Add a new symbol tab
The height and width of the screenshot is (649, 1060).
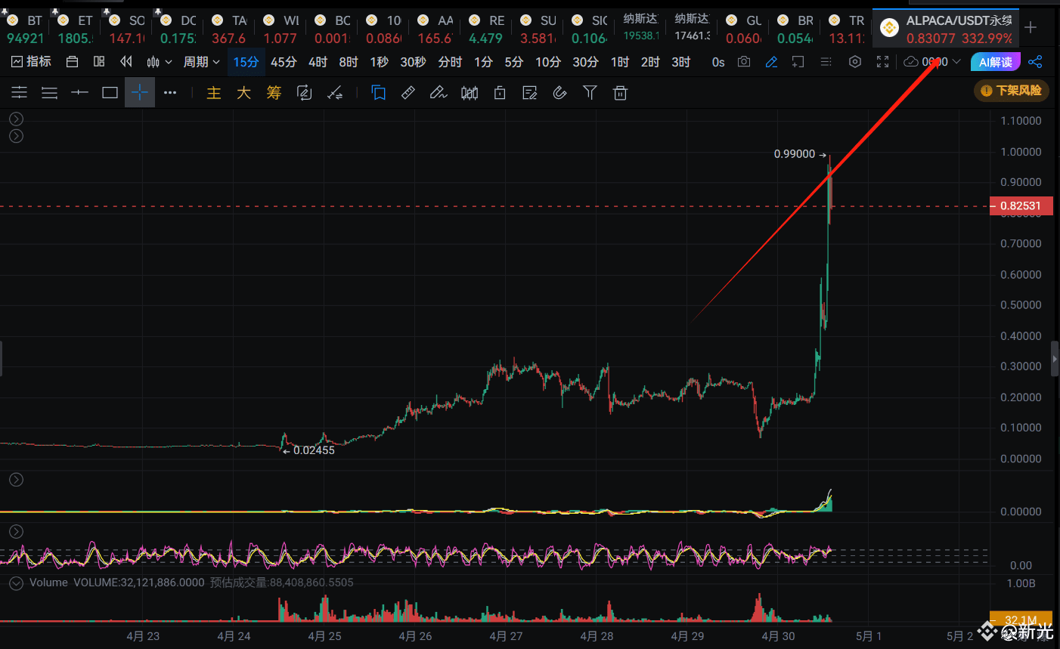point(1031,28)
